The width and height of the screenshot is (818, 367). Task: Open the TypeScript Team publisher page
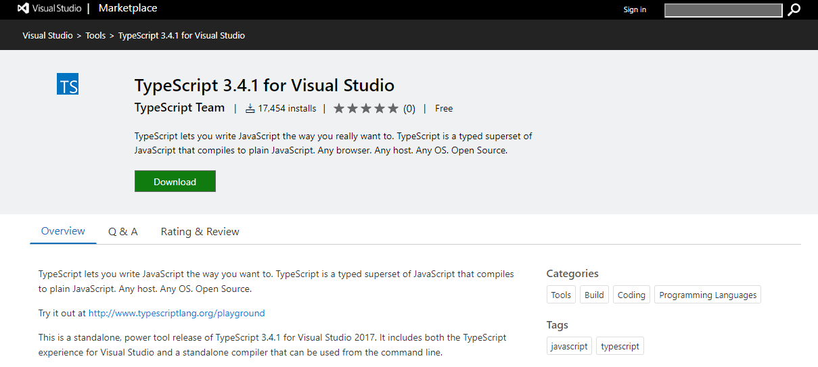[x=179, y=107]
